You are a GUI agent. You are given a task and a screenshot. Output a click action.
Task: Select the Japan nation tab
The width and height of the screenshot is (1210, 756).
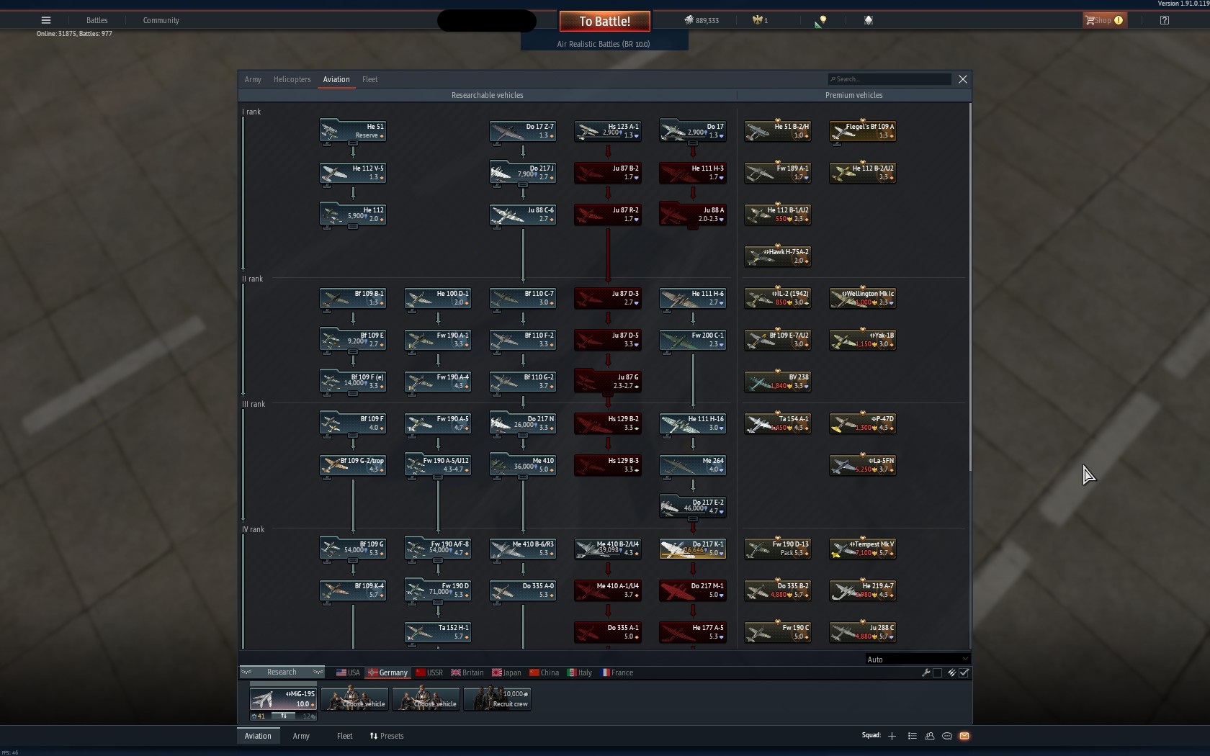click(x=506, y=672)
